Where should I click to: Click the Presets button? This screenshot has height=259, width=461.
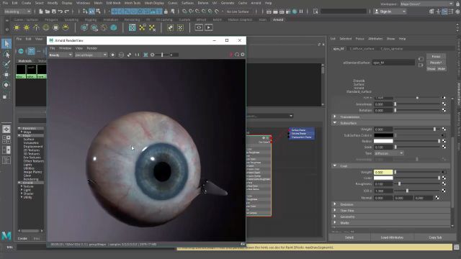point(436,63)
